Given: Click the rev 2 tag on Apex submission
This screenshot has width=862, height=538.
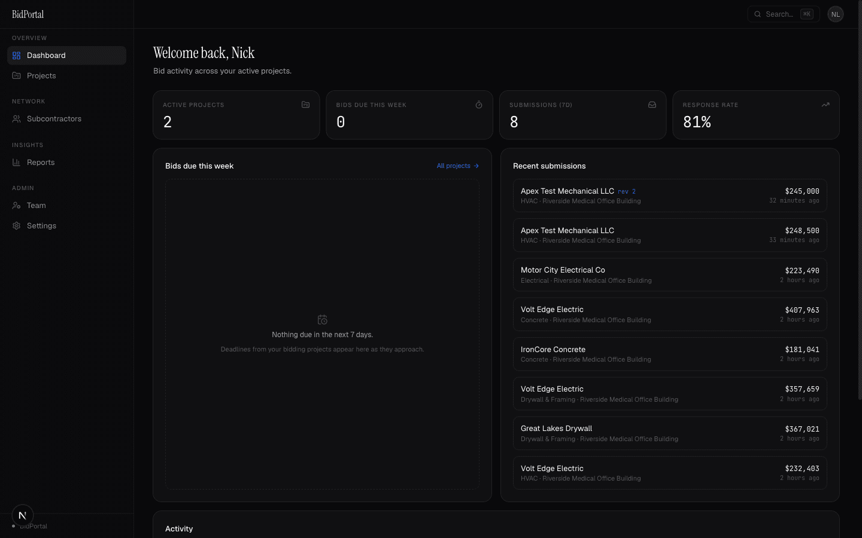Looking at the screenshot, I should pyautogui.click(x=627, y=192).
